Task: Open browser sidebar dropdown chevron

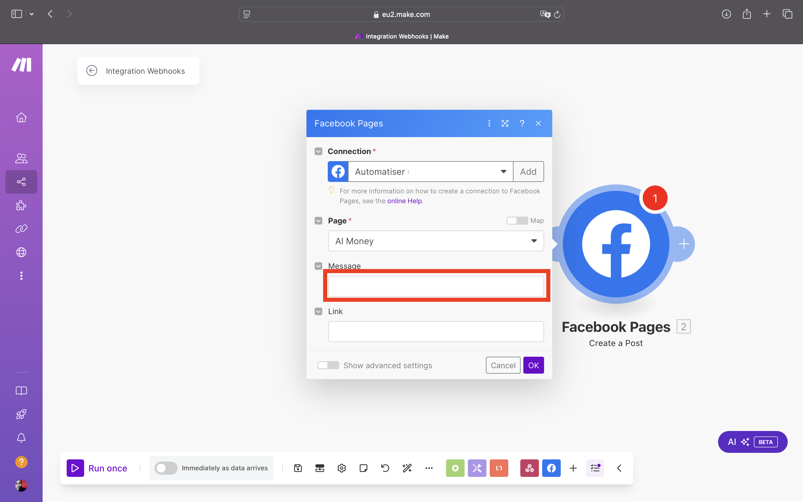Action: tap(31, 14)
